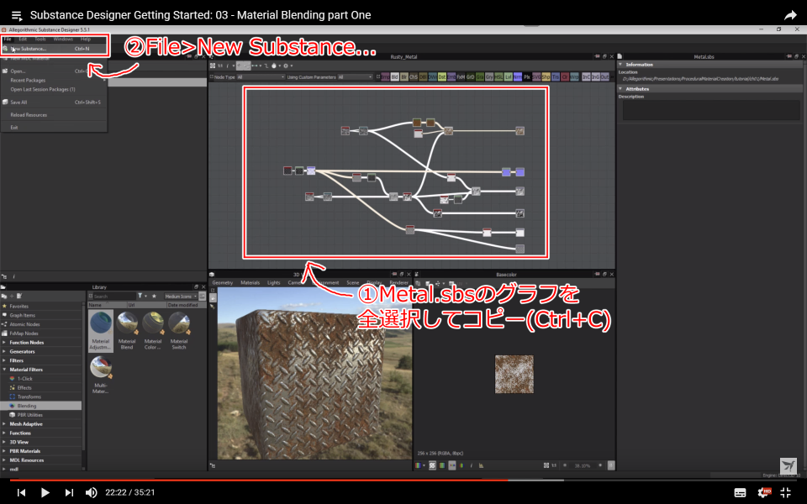Click the share arrow icon
The height and width of the screenshot is (504, 807).
click(790, 15)
